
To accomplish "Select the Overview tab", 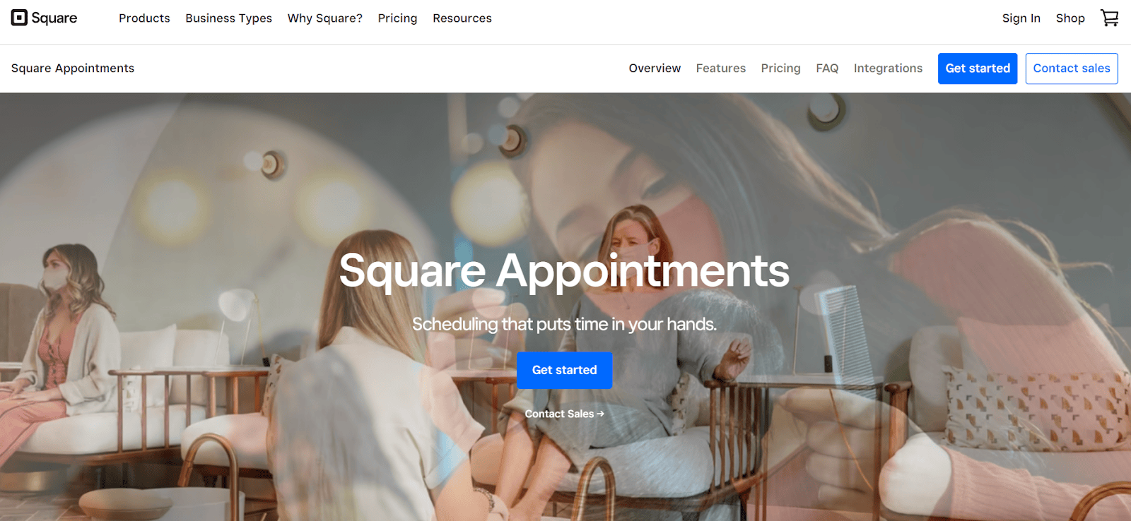I will tap(655, 68).
